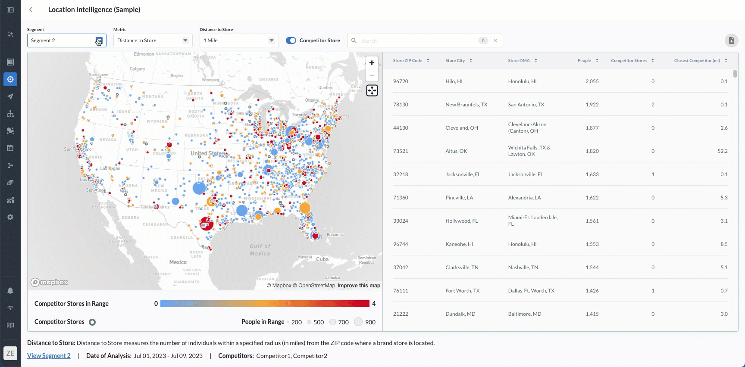This screenshot has width=745, height=367.
Task: Open the ZE user avatar menu
Action: (x=10, y=353)
